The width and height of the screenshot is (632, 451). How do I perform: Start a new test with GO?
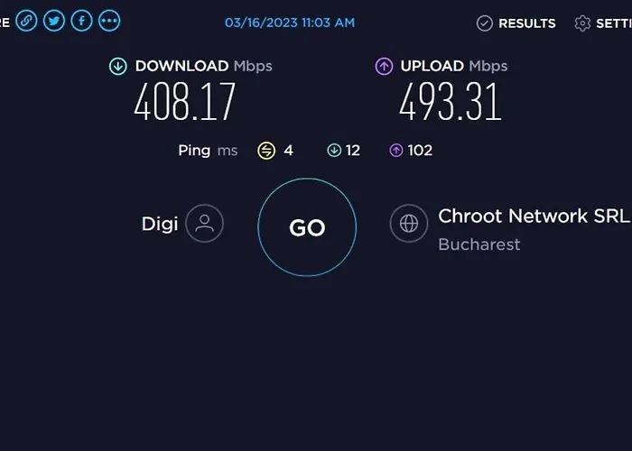click(307, 227)
